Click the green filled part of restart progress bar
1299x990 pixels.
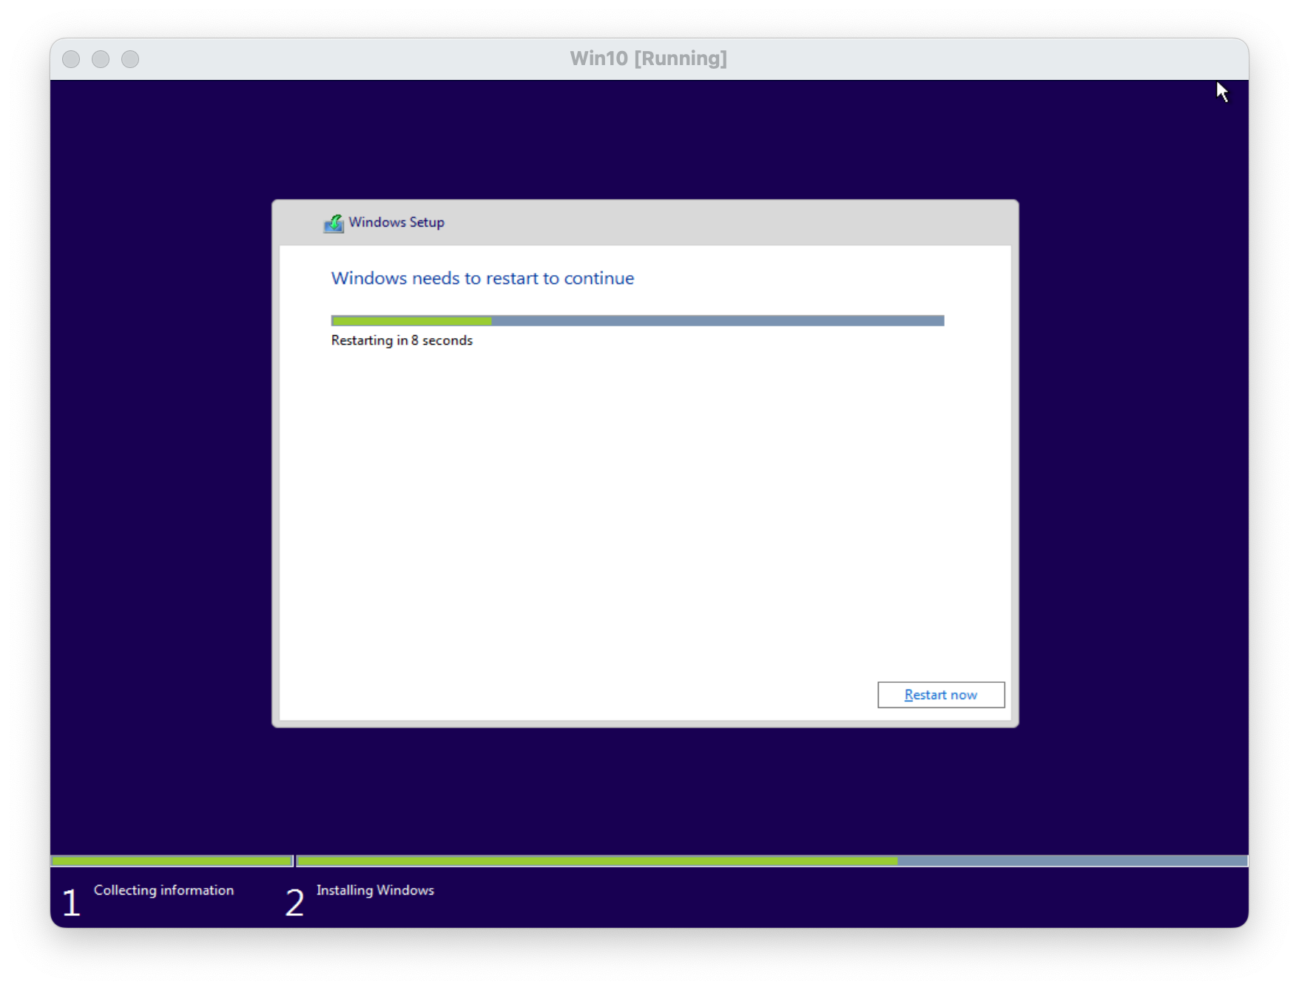click(411, 321)
